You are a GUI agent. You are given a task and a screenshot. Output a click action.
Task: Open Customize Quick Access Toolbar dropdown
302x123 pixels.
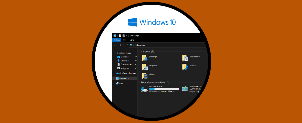[126, 36]
